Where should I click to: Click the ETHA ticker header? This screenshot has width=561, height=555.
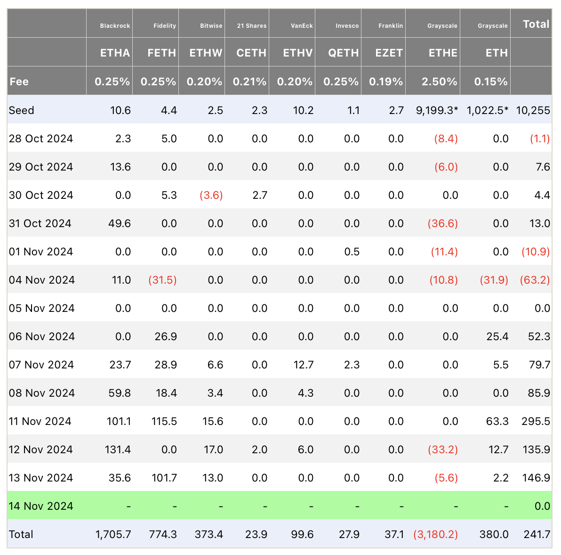pos(115,53)
